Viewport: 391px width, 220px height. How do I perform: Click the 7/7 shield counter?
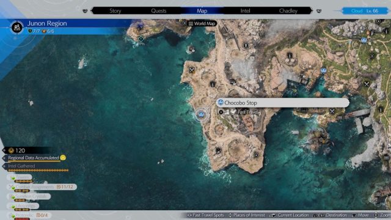[34, 31]
